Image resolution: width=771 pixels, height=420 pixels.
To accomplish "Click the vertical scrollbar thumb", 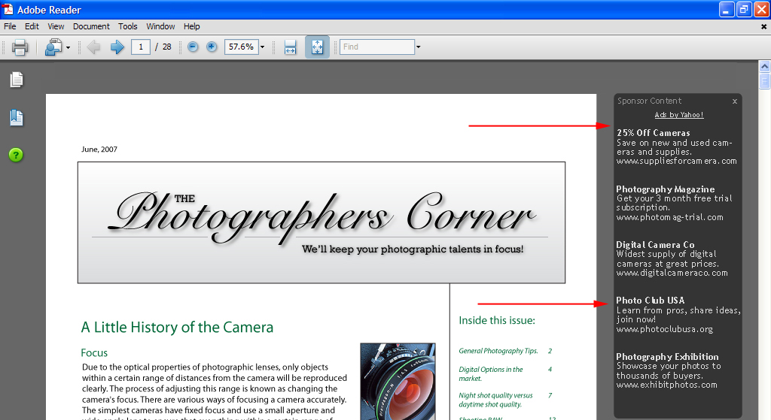I will click(764, 81).
